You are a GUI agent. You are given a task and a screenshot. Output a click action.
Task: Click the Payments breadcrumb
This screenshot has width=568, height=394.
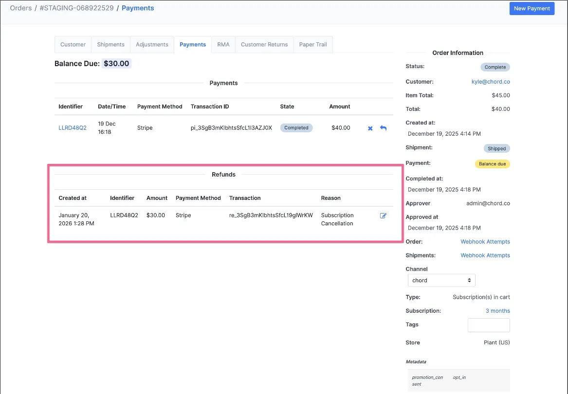(x=138, y=8)
